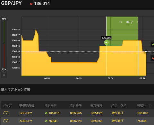Click the green-red sentiment bar
This screenshot has height=125, width=154.
[x=4, y=44]
